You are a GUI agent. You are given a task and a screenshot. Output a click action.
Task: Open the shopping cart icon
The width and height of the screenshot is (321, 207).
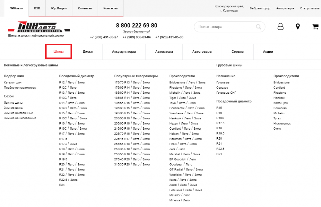point(315,27)
